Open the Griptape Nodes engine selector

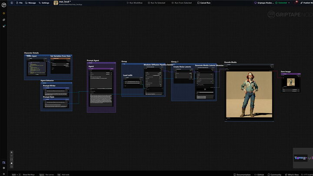click(x=264, y=3)
